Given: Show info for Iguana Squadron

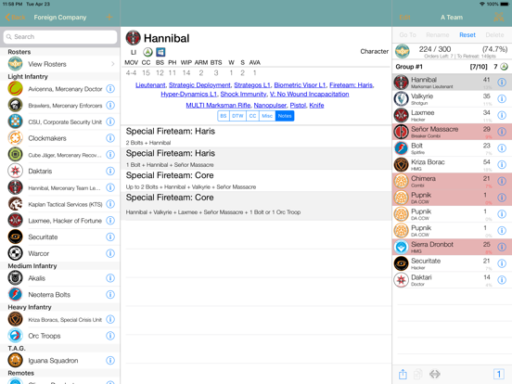Looking at the screenshot, I should coord(110,361).
